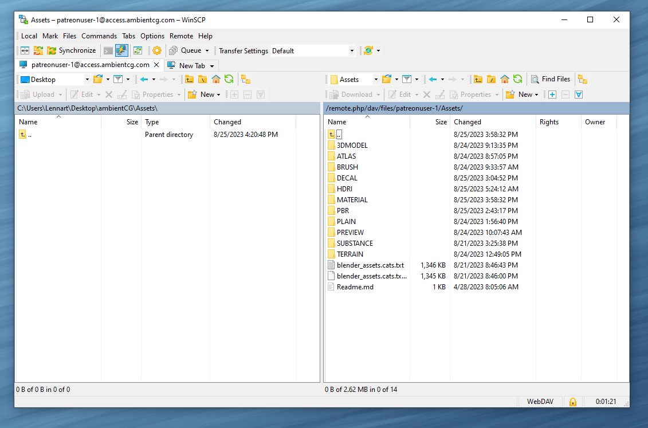This screenshot has height=428, width=648.
Task: Open the Options menu
Action: tap(152, 36)
